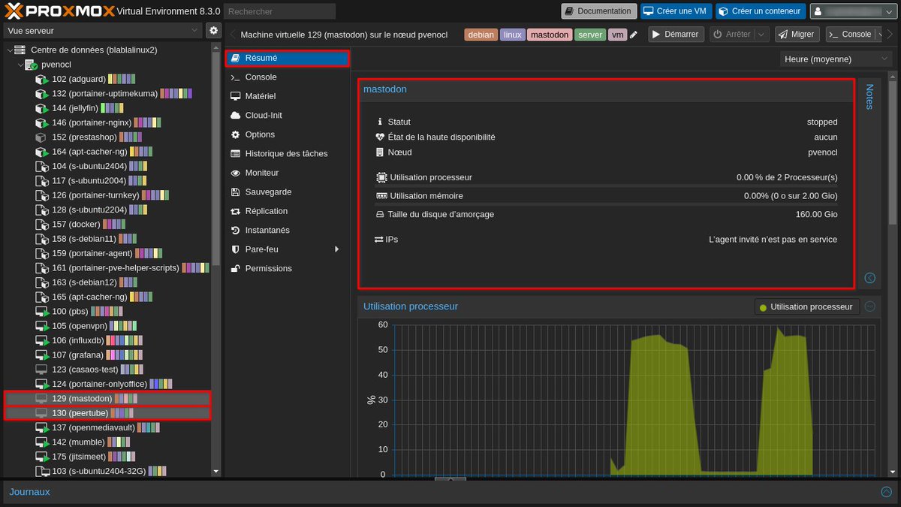901x507 pixels.
Task: Click inside the Rechercher search field
Action: [x=278, y=11]
